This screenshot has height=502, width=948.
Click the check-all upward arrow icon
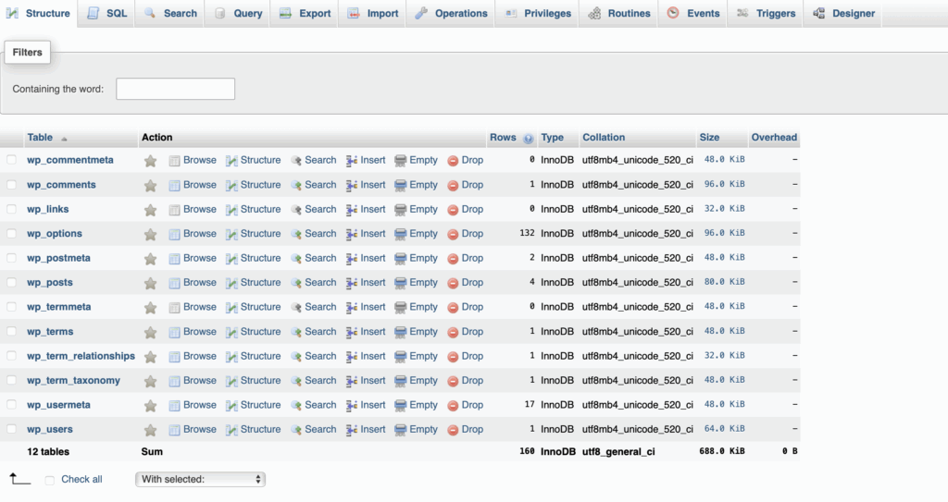pyautogui.click(x=20, y=479)
